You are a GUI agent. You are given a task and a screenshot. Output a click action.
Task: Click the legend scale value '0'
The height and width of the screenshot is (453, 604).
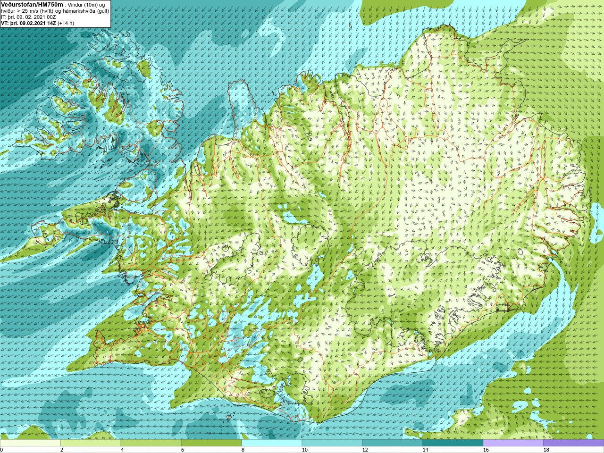pos(1,450)
